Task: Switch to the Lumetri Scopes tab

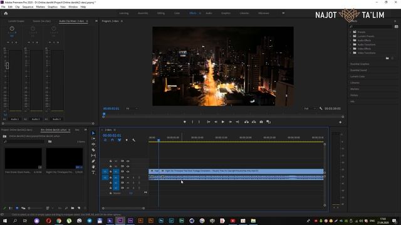Action: coord(16,21)
